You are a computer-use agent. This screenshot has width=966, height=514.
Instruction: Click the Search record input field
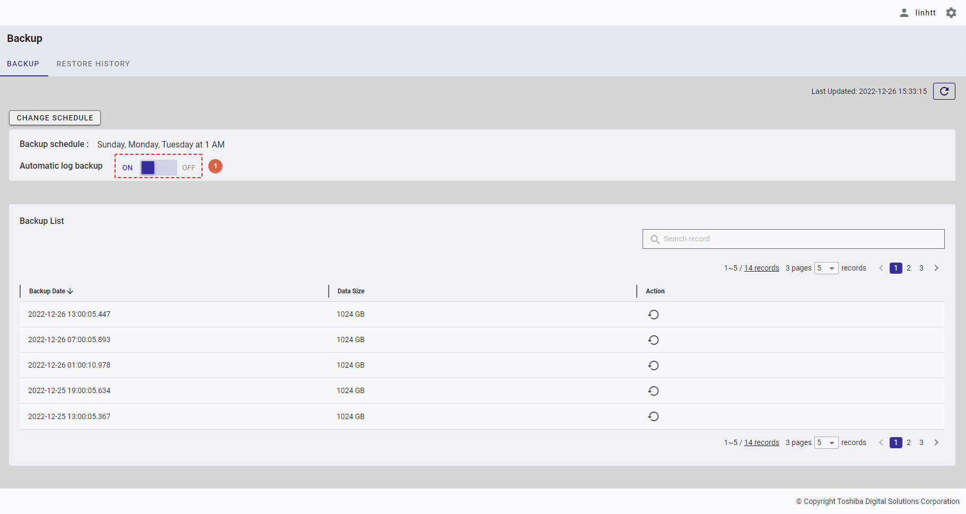793,239
